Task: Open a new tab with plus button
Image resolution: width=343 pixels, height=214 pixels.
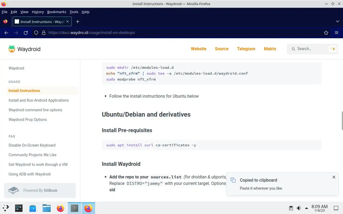Action: coord(77,22)
